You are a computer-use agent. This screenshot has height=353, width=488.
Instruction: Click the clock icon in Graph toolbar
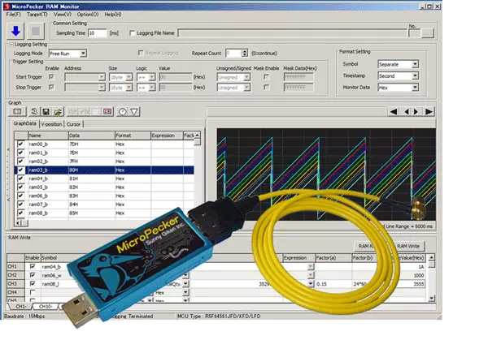point(122,111)
